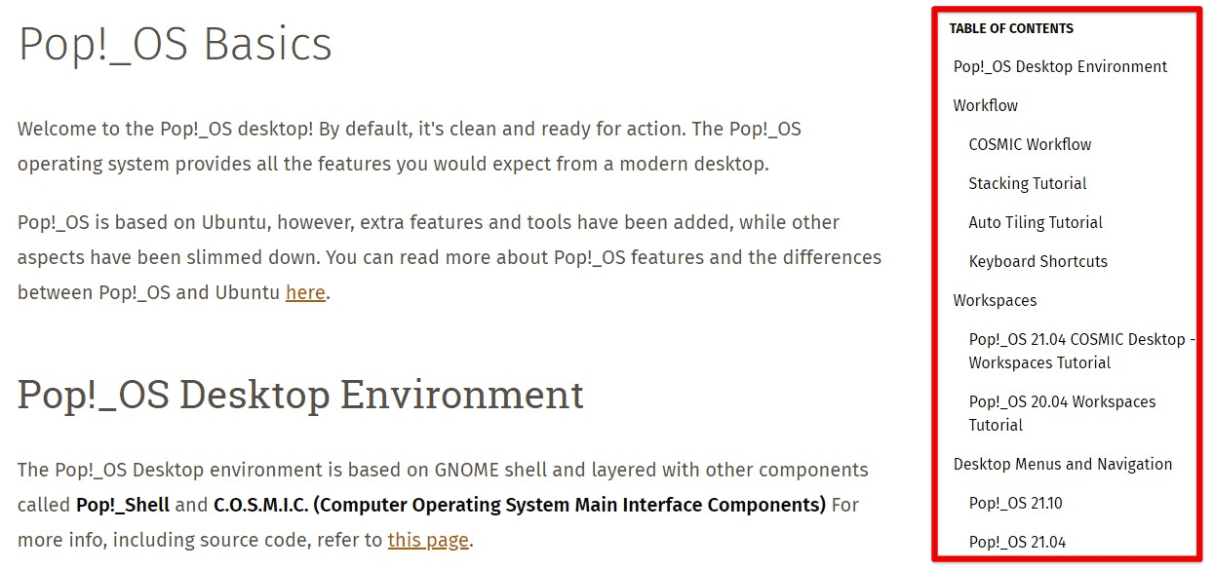Open the Pop!_OS Desktop Environment section
Image resolution: width=1214 pixels, height=569 pixels.
[1060, 66]
